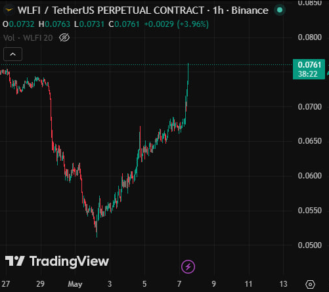Click the May label on time axis
This screenshot has width=329, height=292.
(75, 284)
